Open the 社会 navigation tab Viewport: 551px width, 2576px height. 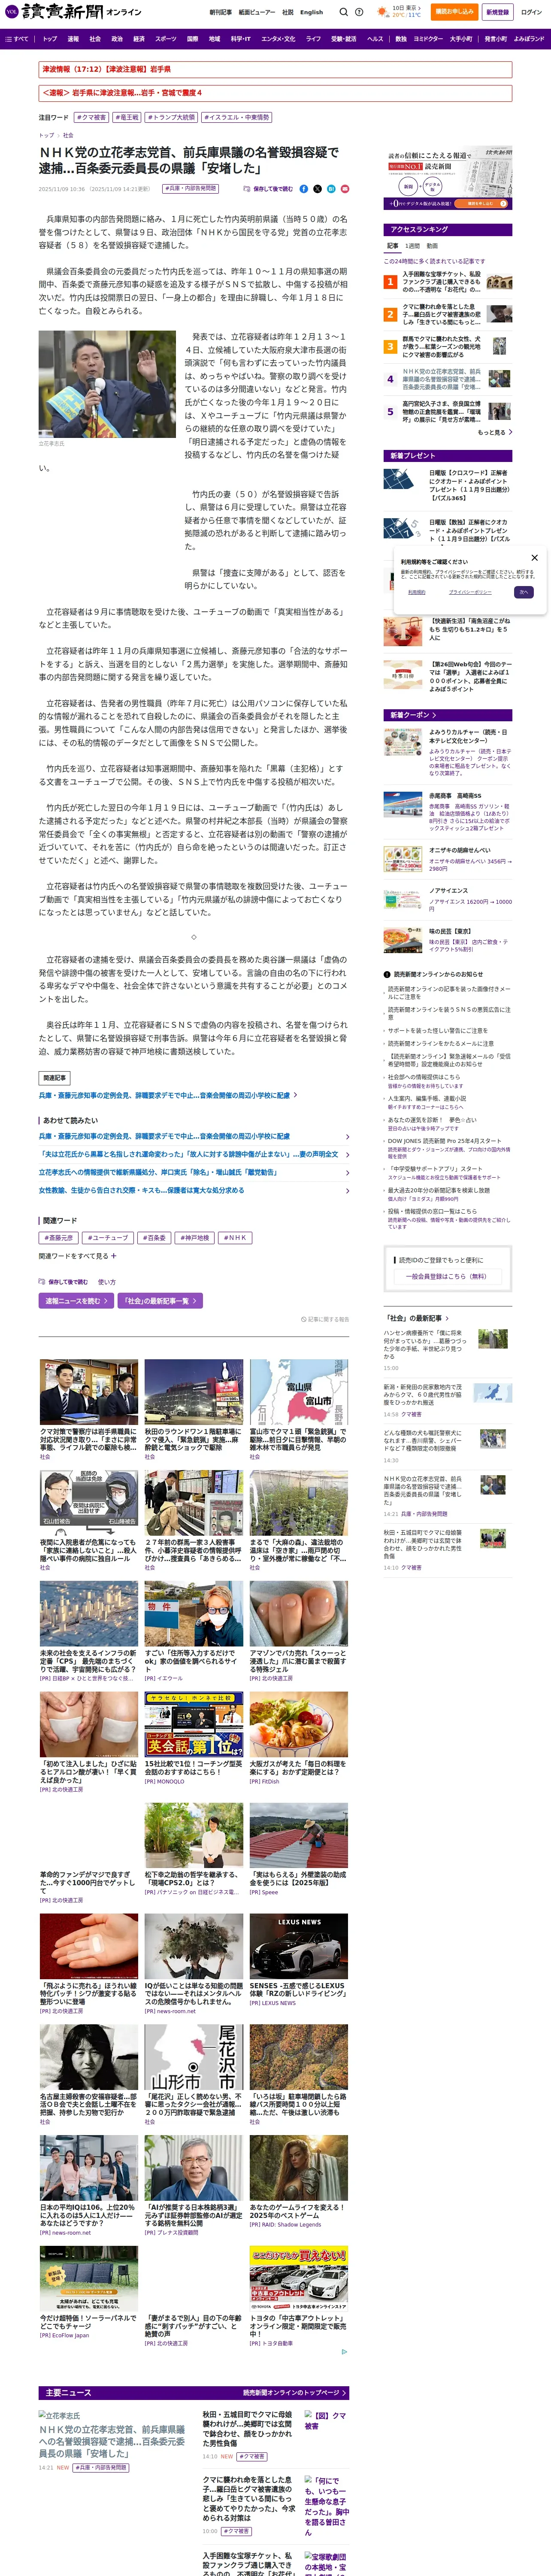[x=95, y=39]
